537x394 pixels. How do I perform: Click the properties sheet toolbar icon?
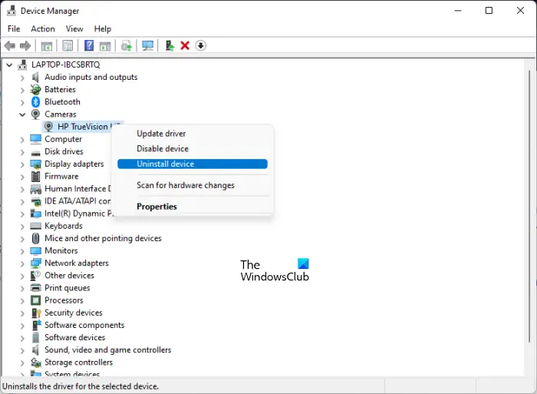(68, 45)
